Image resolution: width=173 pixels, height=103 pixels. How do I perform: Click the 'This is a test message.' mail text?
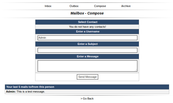point(31,92)
